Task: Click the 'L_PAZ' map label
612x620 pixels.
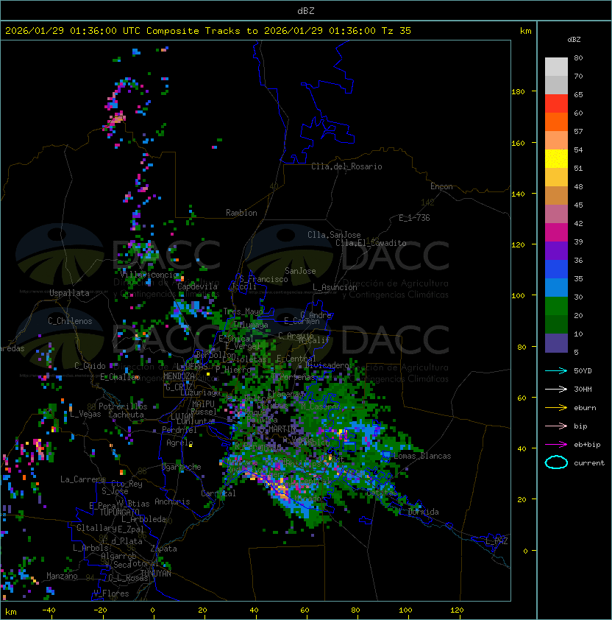Action: (x=497, y=541)
